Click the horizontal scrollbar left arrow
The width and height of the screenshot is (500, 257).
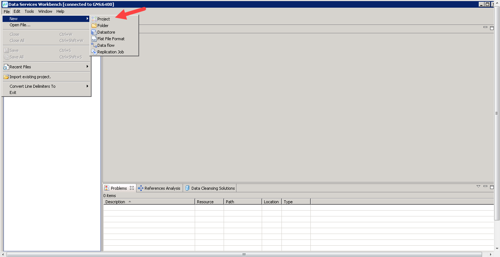pyautogui.click(x=4, y=254)
